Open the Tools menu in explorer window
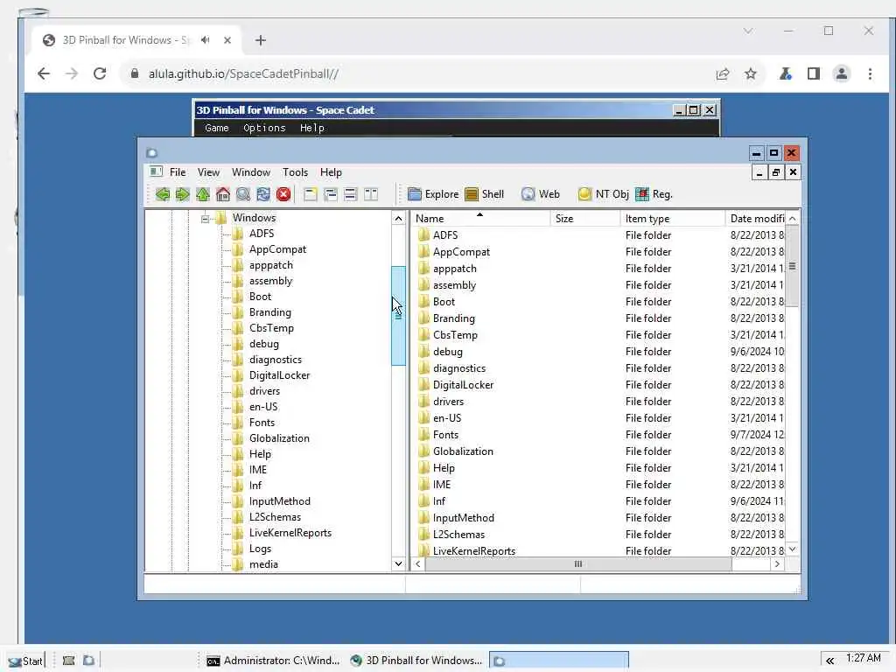Image resolution: width=896 pixels, height=672 pixels. [x=296, y=172]
